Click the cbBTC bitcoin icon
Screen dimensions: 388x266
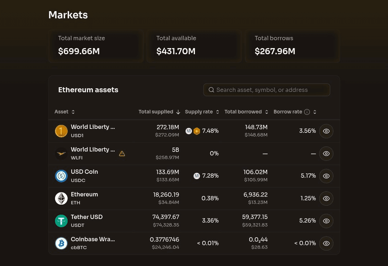point(61,243)
